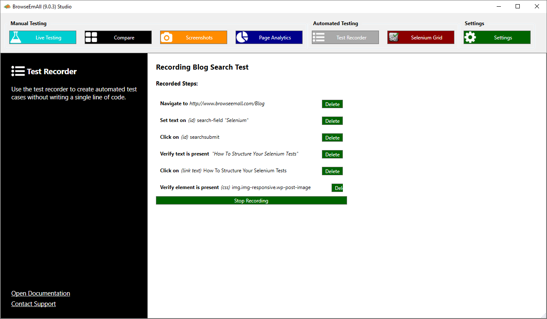
Task: Delete the Navigate to Blog step
Action: (332, 104)
